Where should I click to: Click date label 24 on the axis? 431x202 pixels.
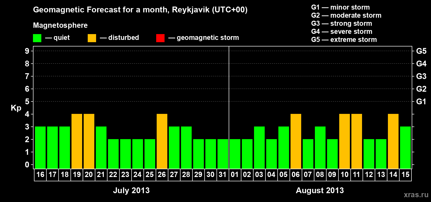[138, 174]
